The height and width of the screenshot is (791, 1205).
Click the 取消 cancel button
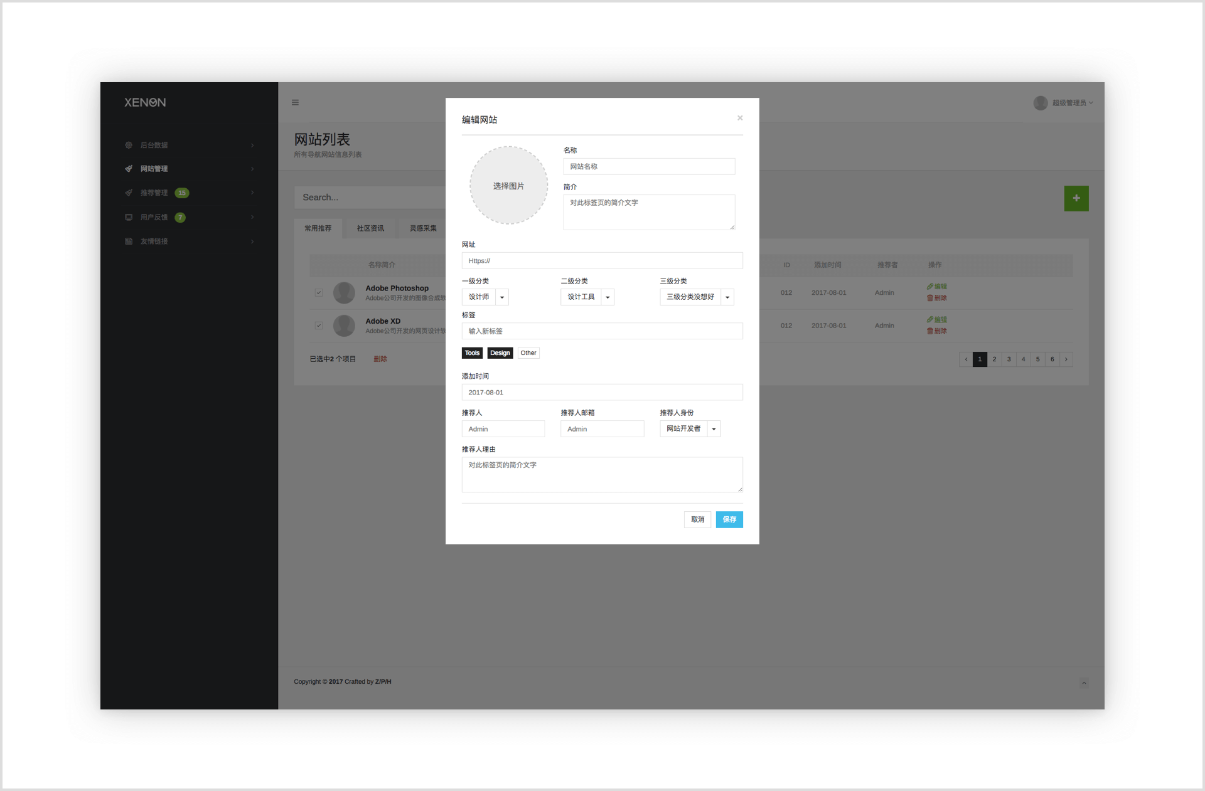point(697,519)
